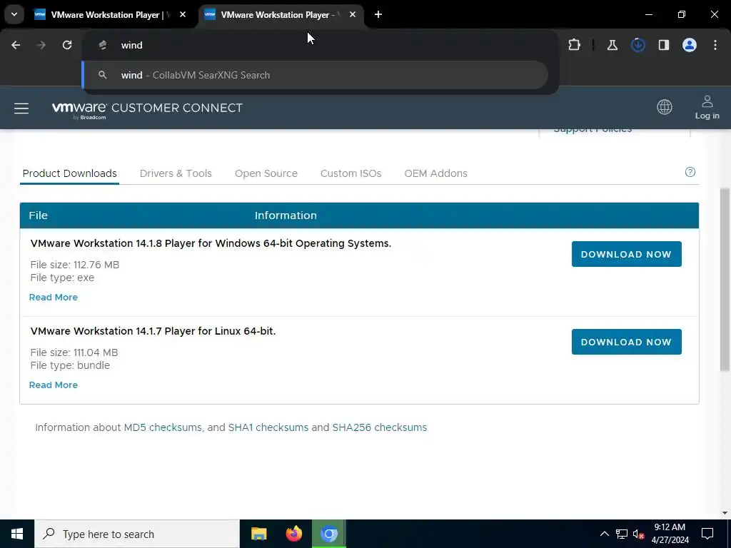Click the taskbar 'Type here to search' box
Image resolution: width=731 pixels, height=548 pixels.
click(137, 534)
